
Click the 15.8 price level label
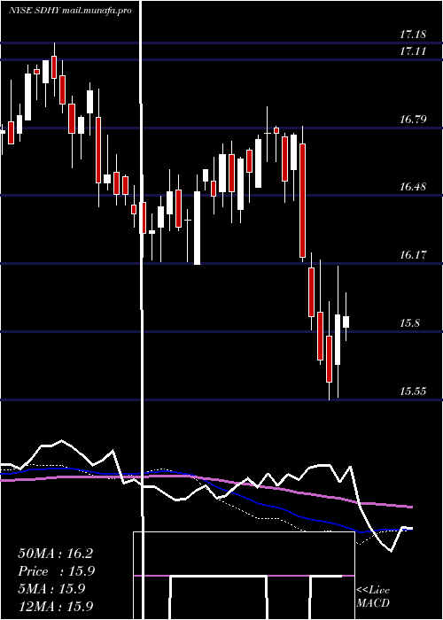[x=409, y=323]
